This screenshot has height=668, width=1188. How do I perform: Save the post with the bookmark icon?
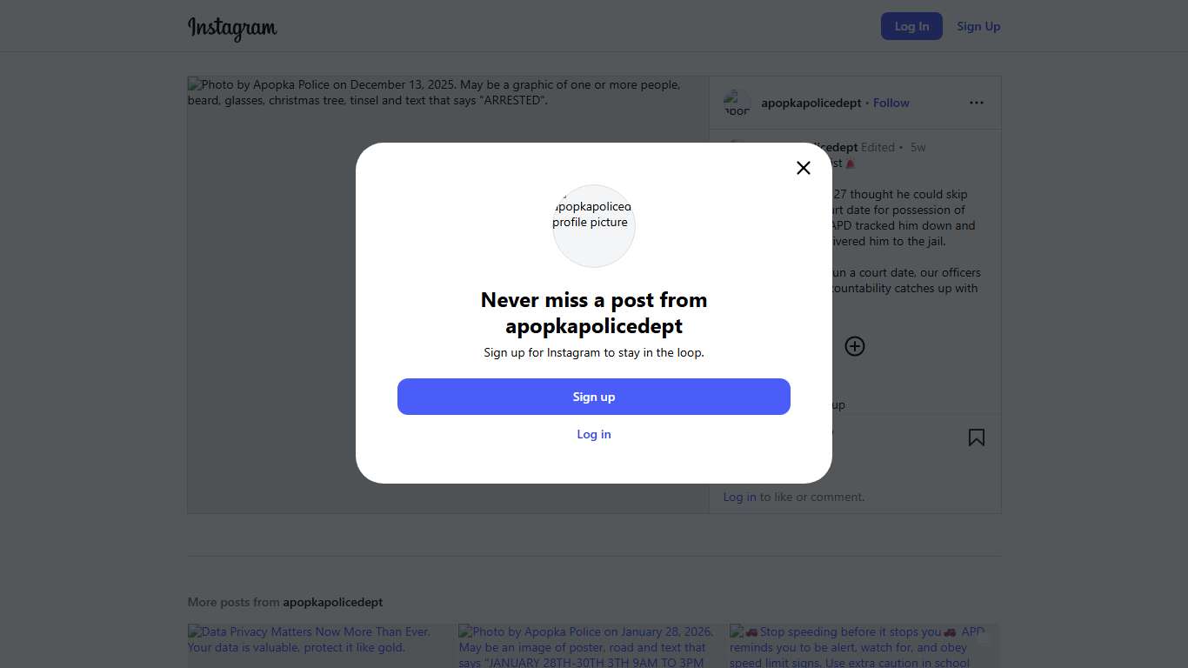point(977,438)
